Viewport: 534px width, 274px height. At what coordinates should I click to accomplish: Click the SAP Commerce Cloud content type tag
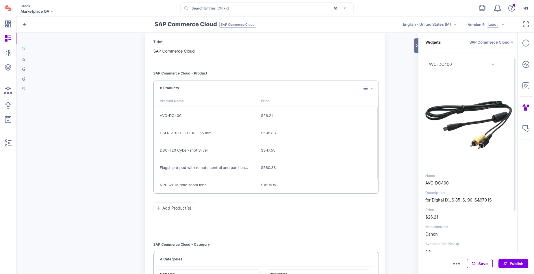pyautogui.click(x=238, y=25)
